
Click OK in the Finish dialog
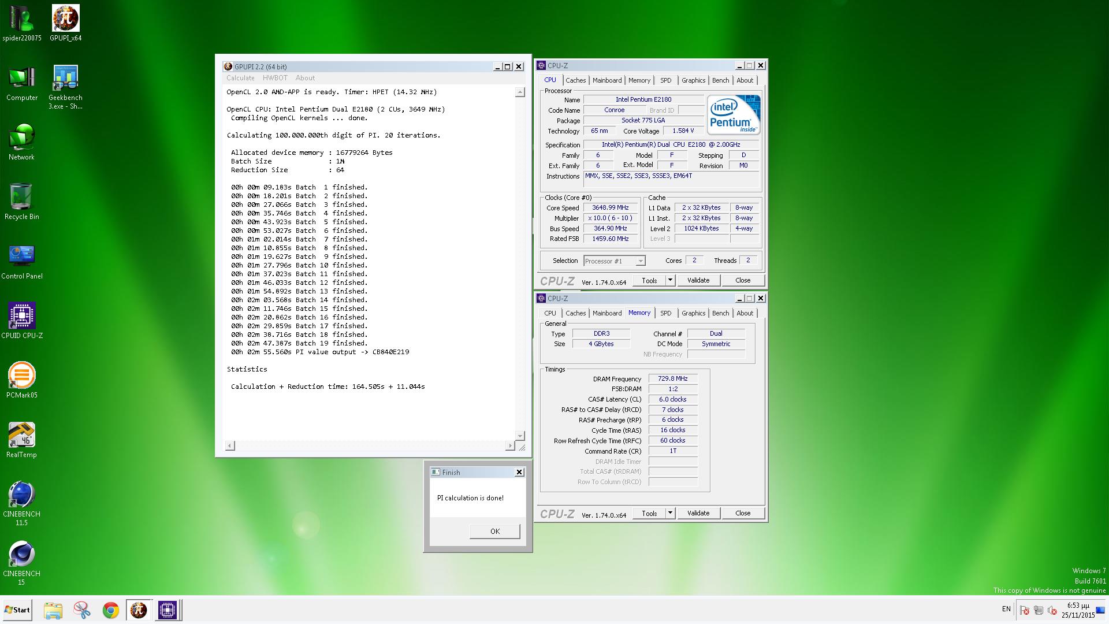click(x=495, y=532)
